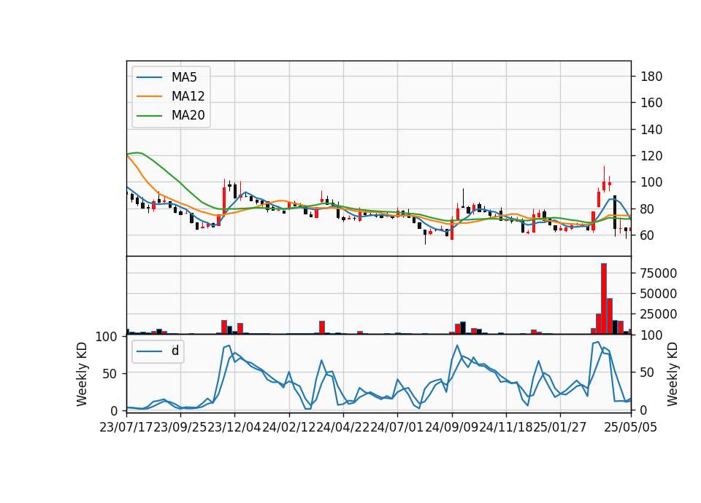Click the MA20 legend label

tap(188, 115)
